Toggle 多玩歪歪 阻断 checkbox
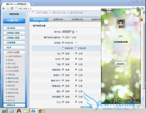Viewport: 146px width, 113px height. (x=63, y=96)
